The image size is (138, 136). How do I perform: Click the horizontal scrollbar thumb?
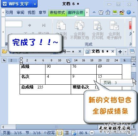57,127
